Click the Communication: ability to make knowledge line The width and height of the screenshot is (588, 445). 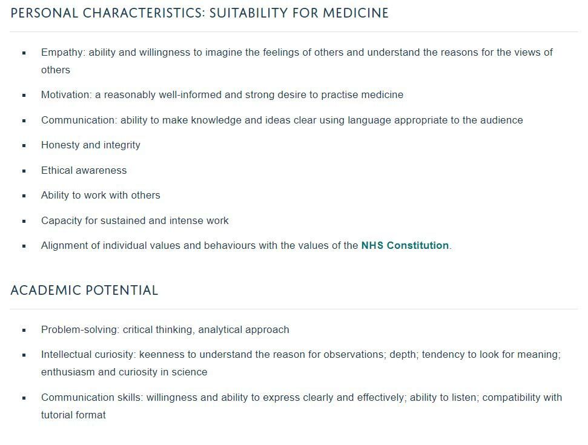(x=282, y=120)
